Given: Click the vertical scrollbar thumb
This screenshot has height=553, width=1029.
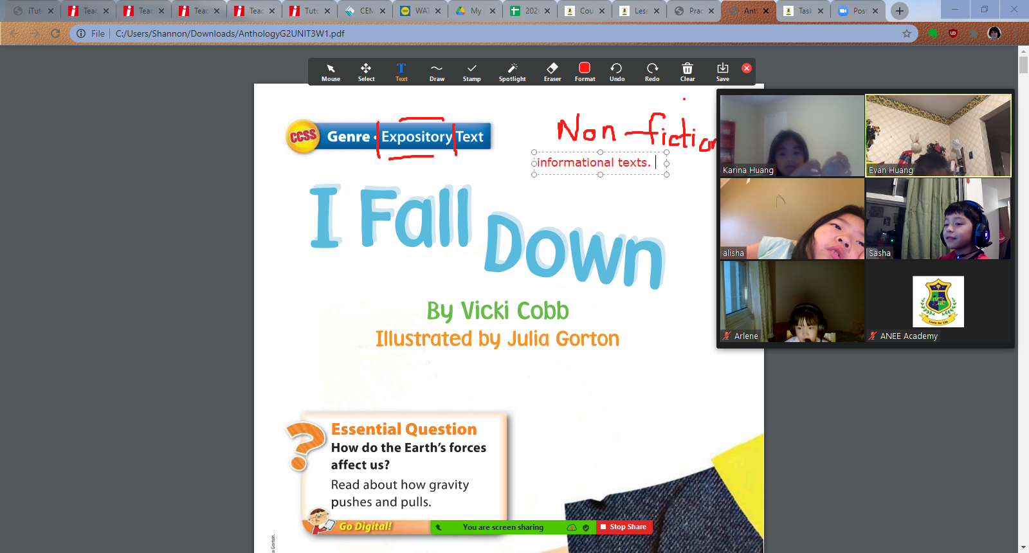Looking at the screenshot, I should (1023, 65).
